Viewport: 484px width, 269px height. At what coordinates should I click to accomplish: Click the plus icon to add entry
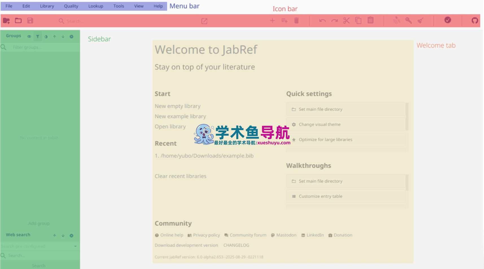click(x=272, y=21)
